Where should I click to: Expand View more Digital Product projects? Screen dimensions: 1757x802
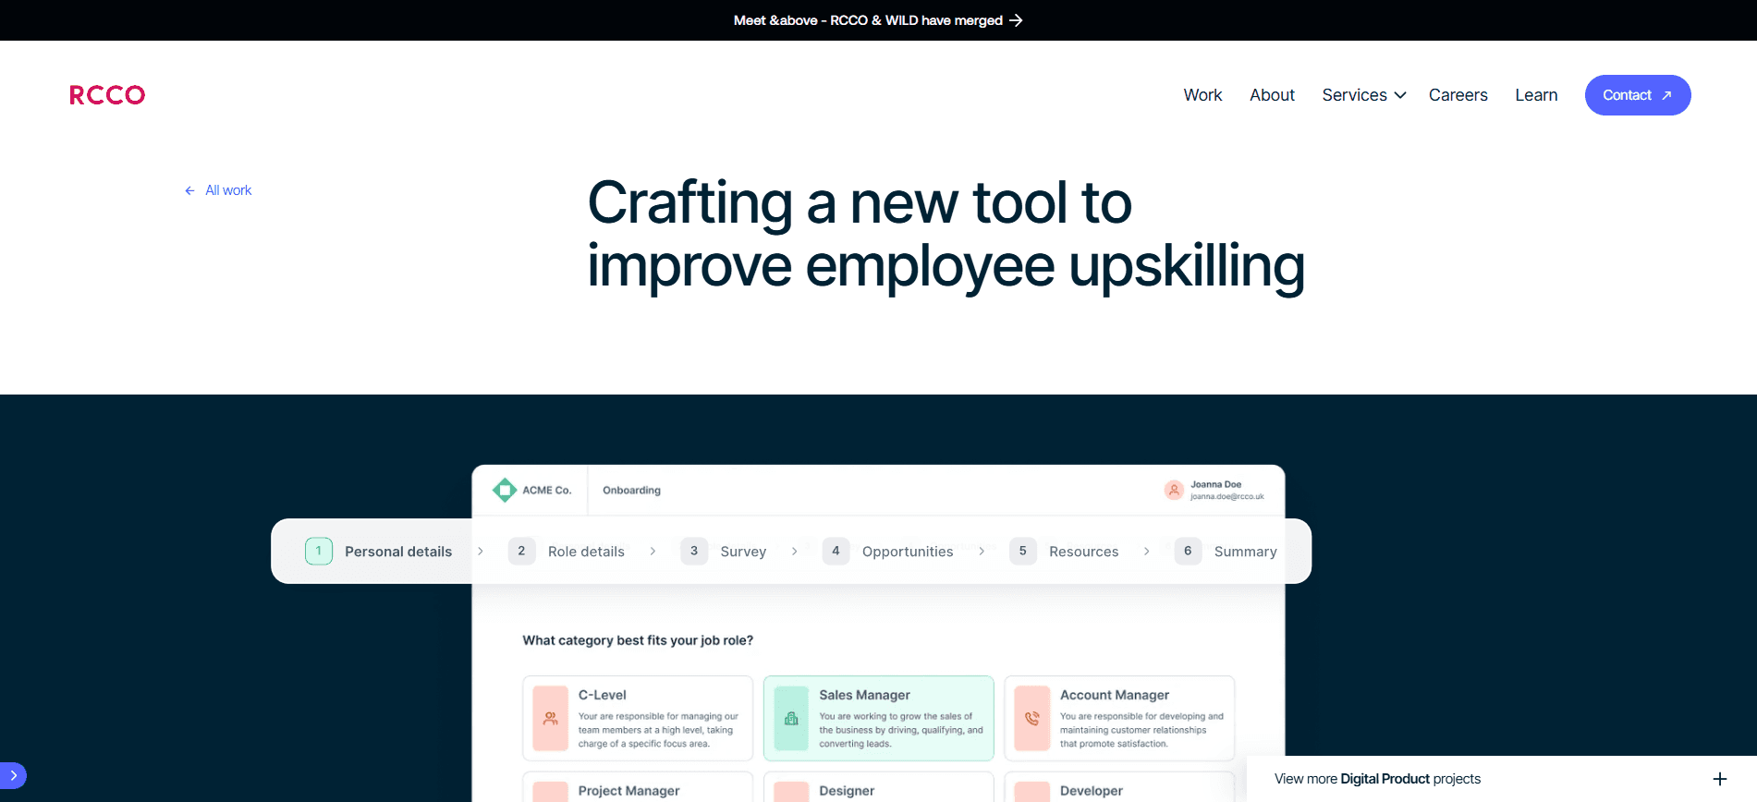(1502, 779)
